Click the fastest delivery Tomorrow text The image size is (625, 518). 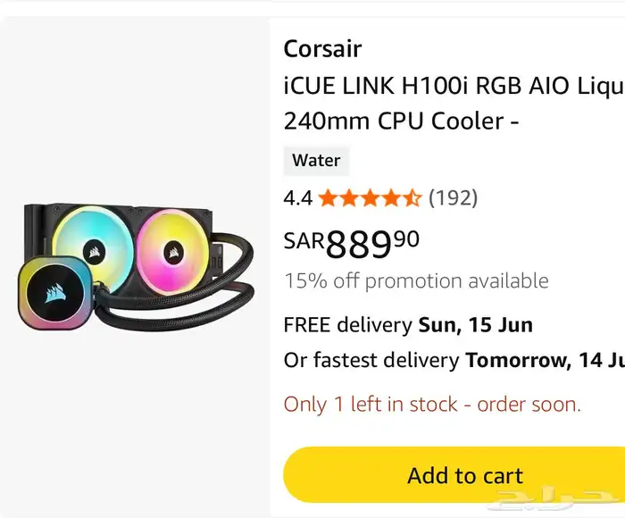tap(454, 360)
